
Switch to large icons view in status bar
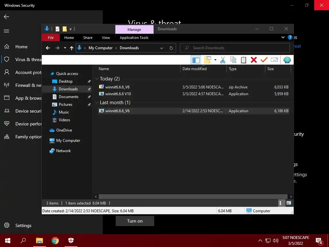click(x=289, y=203)
